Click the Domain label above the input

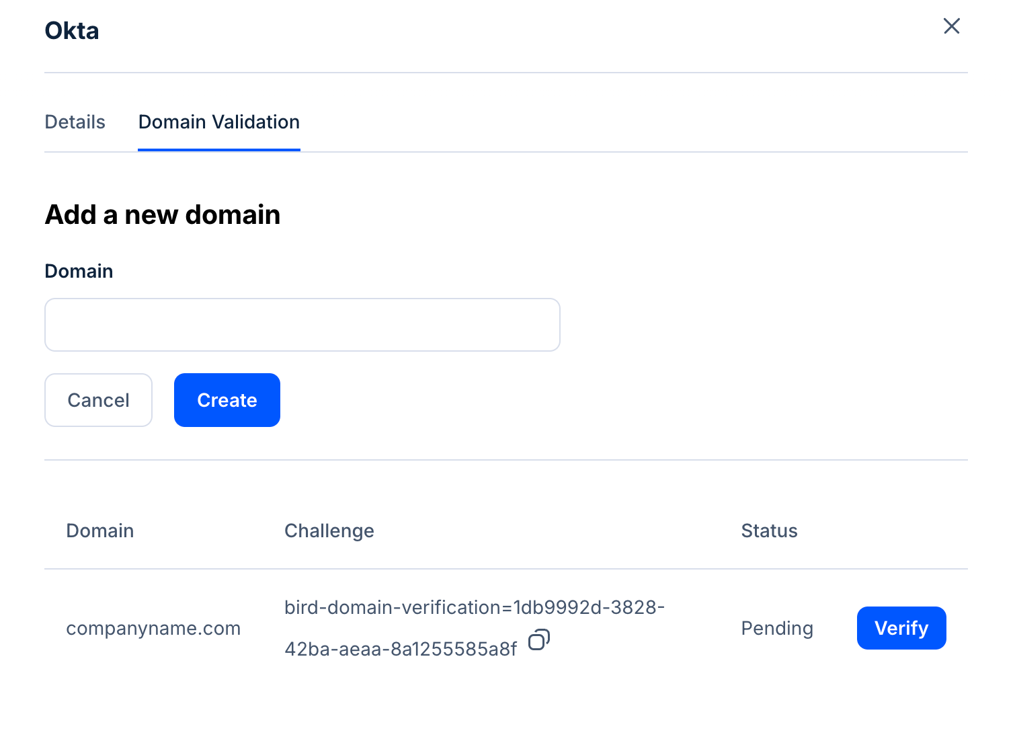pos(79,271)
